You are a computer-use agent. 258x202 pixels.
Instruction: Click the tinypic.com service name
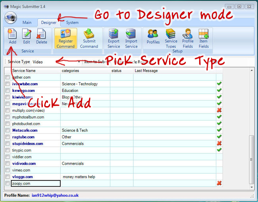coord(21,150)
